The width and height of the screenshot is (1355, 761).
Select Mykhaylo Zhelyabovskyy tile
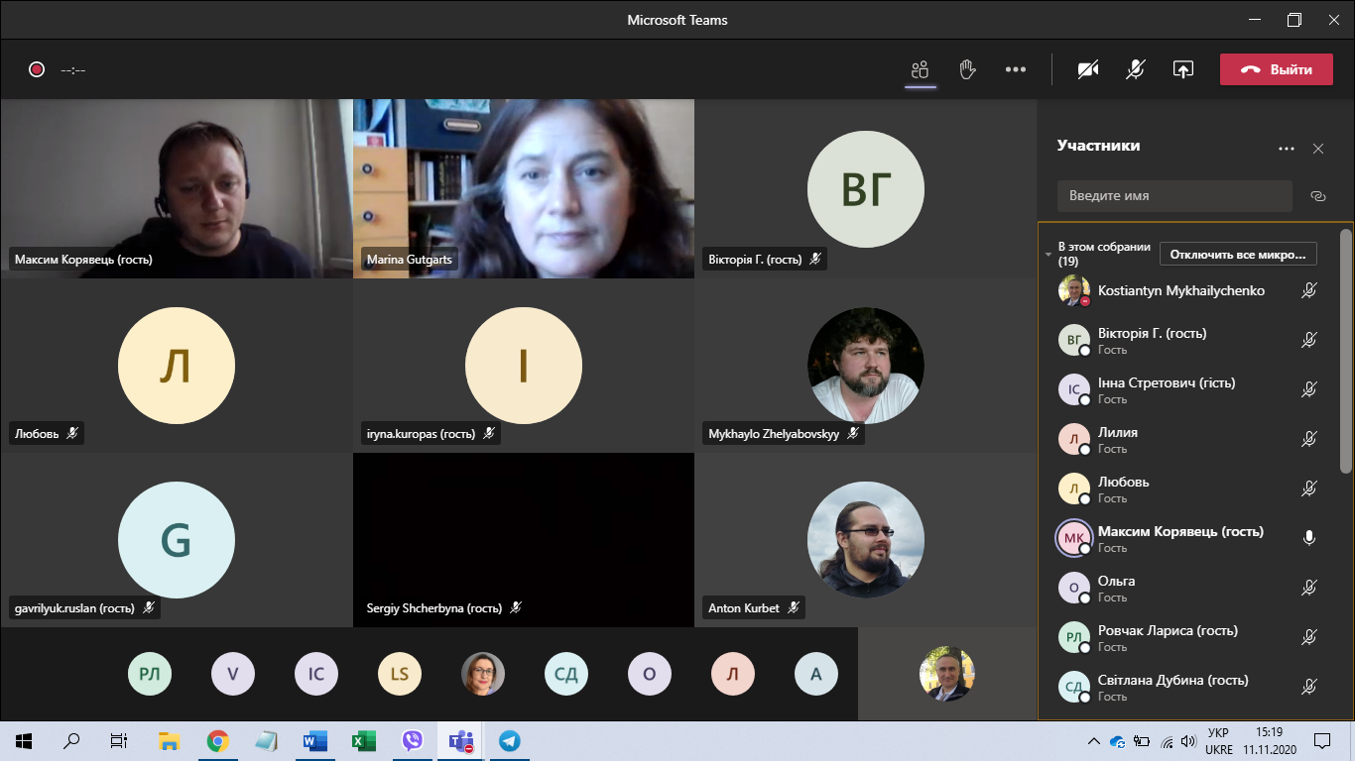(866, 366)
